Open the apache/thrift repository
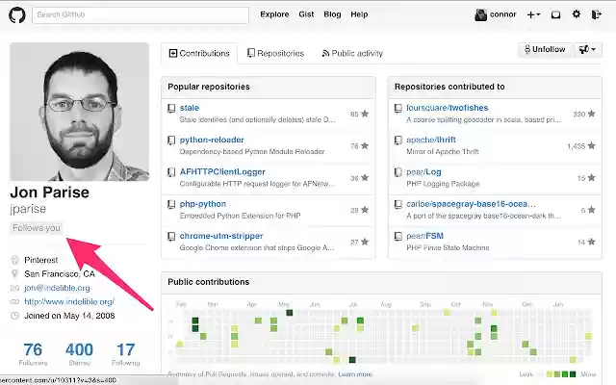The image size is (616, 385). click(x=431, y=140)
